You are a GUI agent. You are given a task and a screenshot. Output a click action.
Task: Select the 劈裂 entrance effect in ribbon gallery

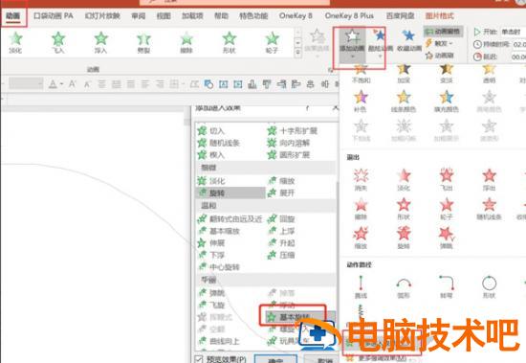(143, 43)
